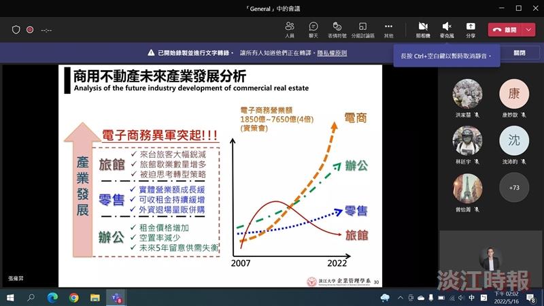Click the USB safely remove tray icon
Viewport: 544px width, 306px height.
click(x=431, y=298)
